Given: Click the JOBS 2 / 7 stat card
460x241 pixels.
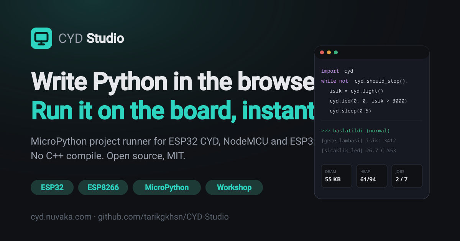Looking at the screenshot, I should coord(407,176).
